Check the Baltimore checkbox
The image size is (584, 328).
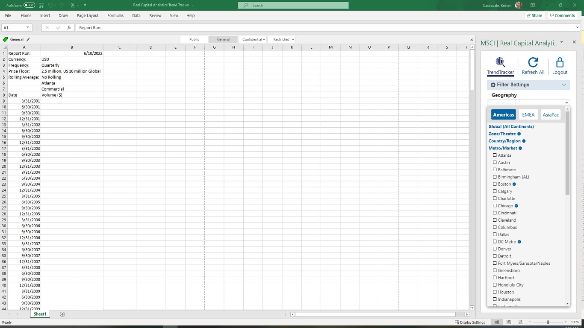(495, 170)
